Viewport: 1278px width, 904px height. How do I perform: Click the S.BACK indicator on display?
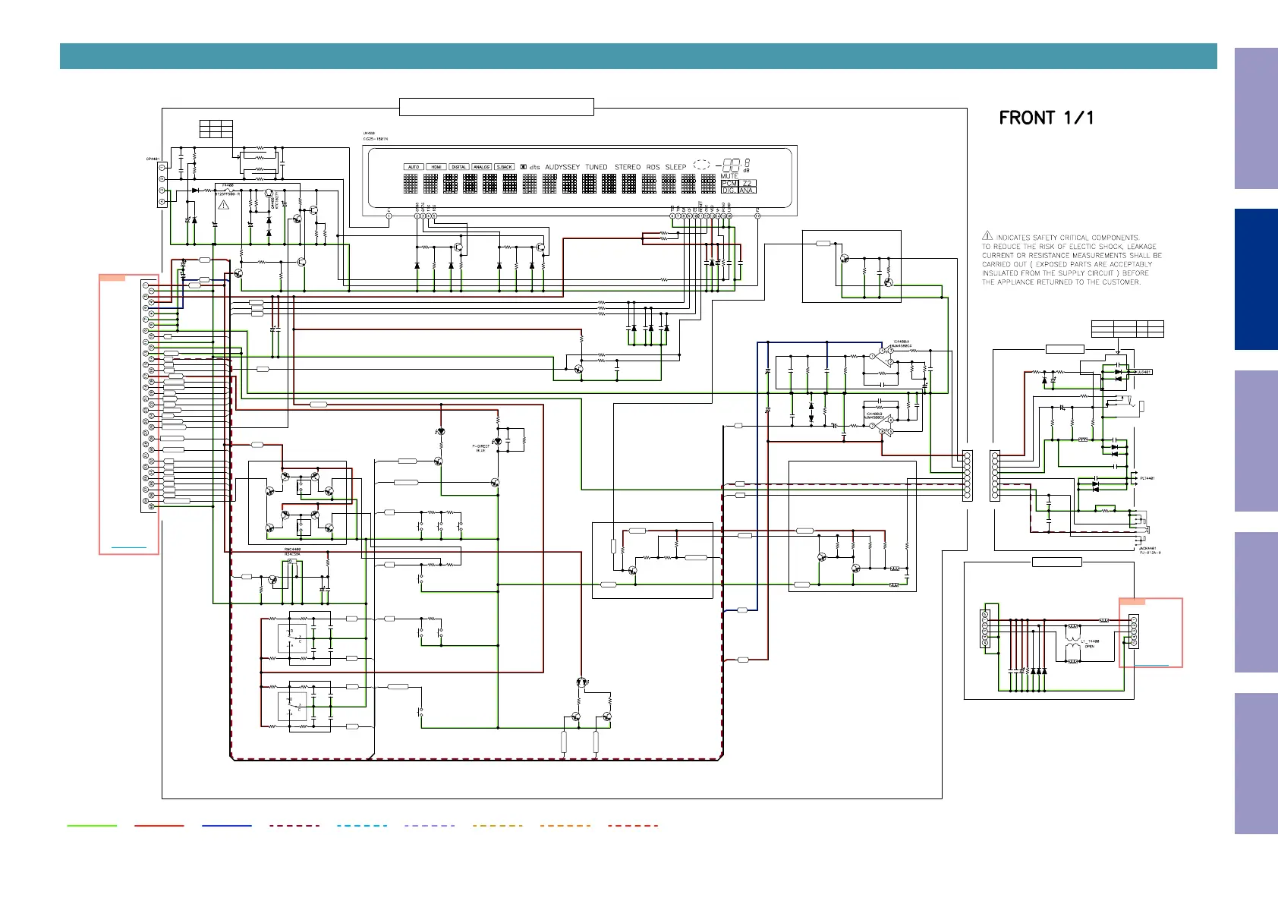coord(505,167)
